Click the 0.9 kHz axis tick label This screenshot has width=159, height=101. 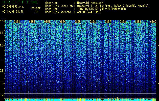[x=2, y=58]
